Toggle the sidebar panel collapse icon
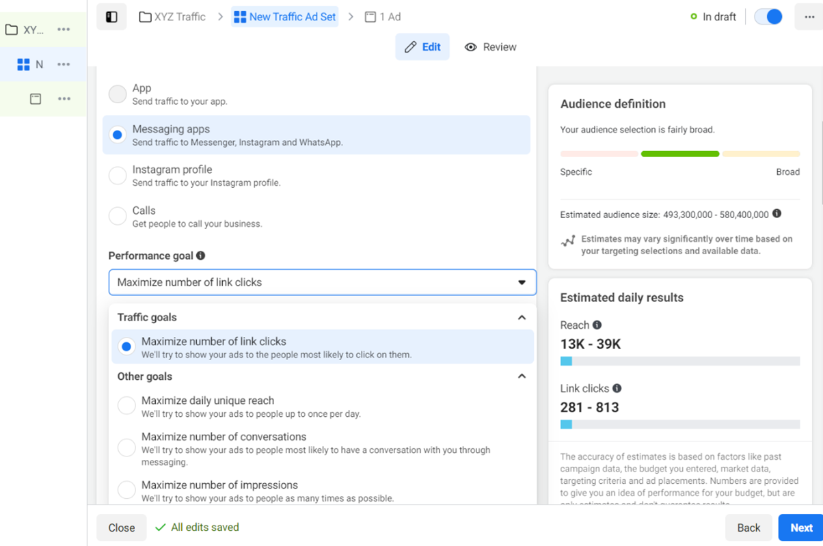823x546 pixels. coord(111,17)
